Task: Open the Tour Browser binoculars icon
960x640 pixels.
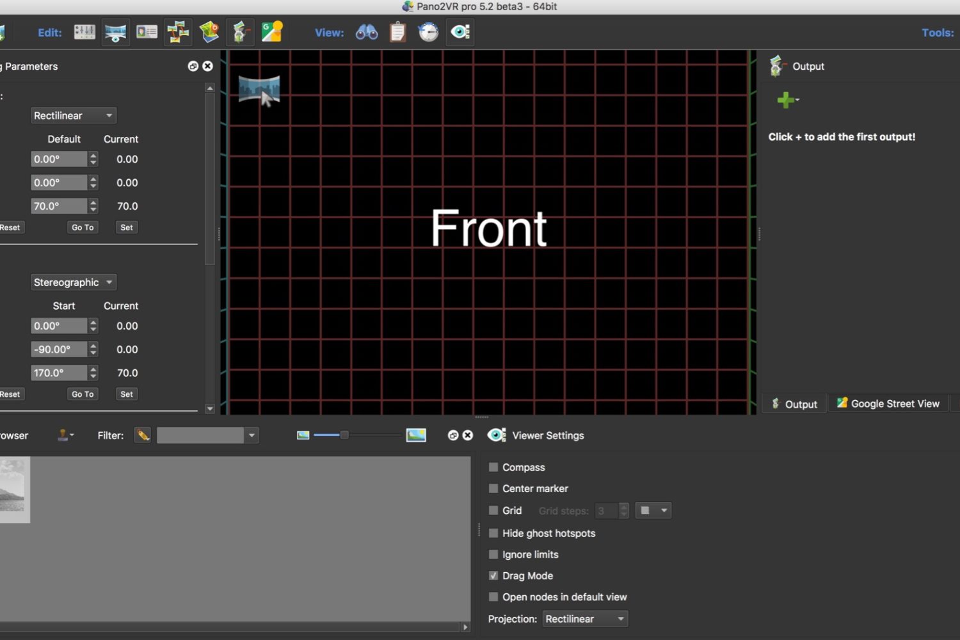Action: pos(367,32)
